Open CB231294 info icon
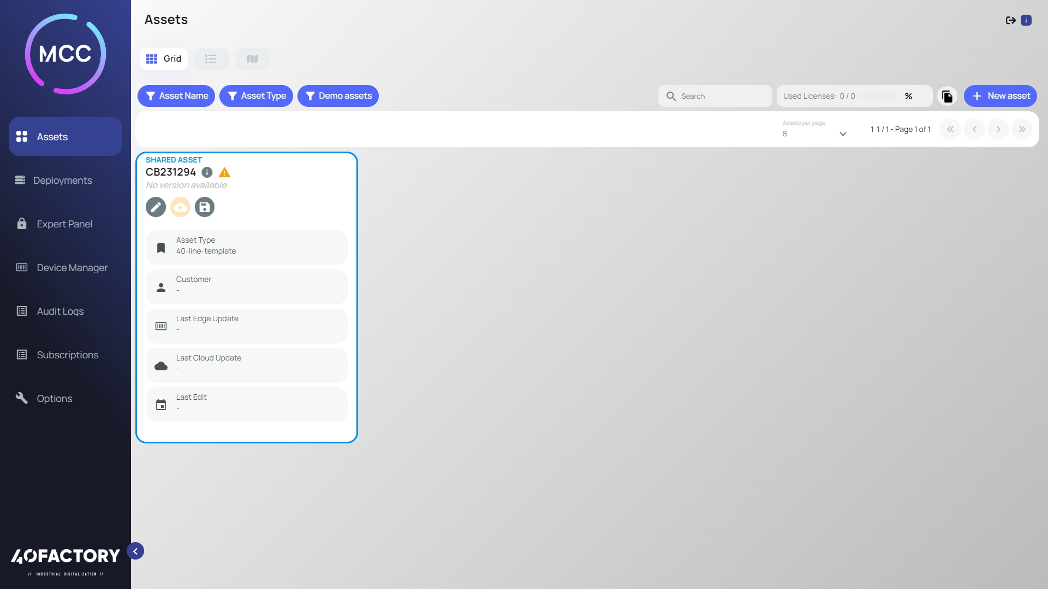 click(207, 172)
